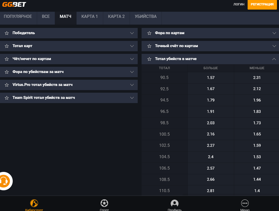Open the Киберспорт gamepad icon
279x211 pixels.
pyautogui.click(x=34, y=203)
